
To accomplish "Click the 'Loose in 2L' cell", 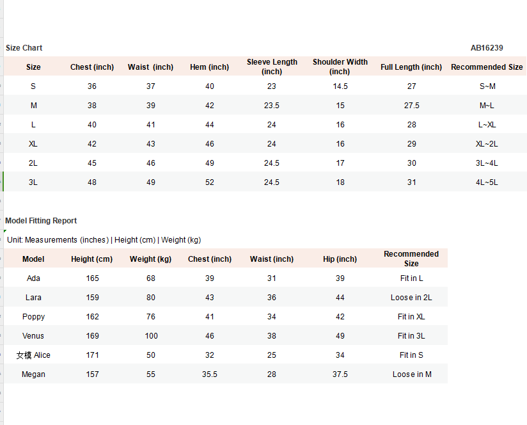I will pos(411,298).
